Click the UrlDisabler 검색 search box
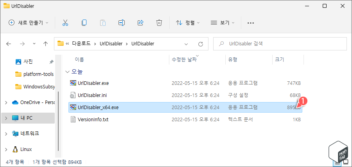Image resolution: width=352 pixels, height=167 pixels. pyautogui.click(x=280, y=44)
